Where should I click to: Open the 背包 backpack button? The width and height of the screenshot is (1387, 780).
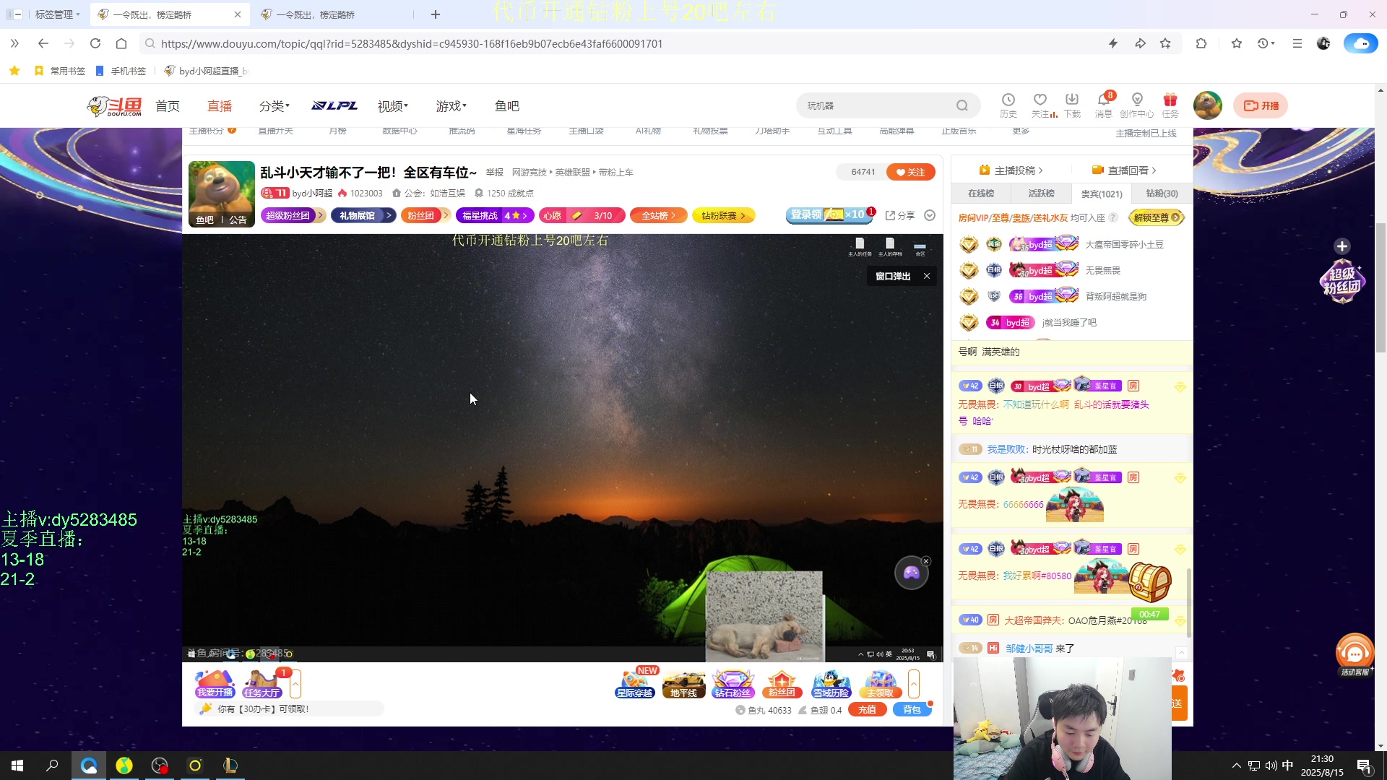[912, 710]
